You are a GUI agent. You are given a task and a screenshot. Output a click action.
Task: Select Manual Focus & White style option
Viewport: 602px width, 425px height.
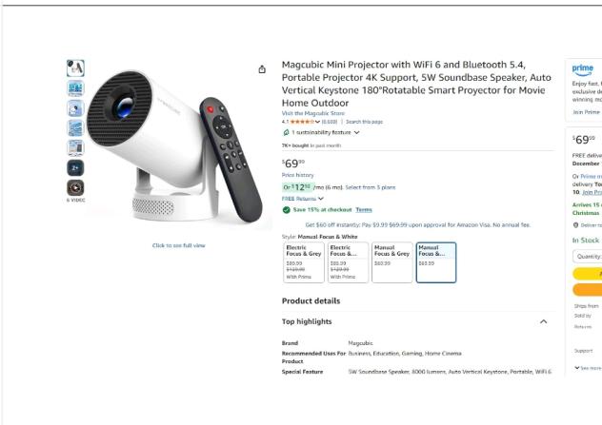(x=436, y=262)
